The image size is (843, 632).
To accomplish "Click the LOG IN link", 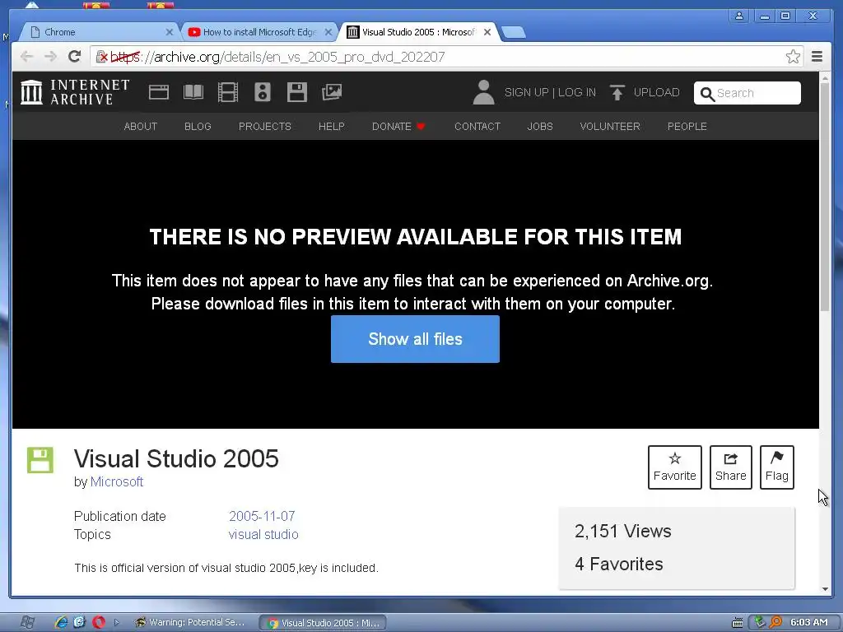I will point(577,92).
